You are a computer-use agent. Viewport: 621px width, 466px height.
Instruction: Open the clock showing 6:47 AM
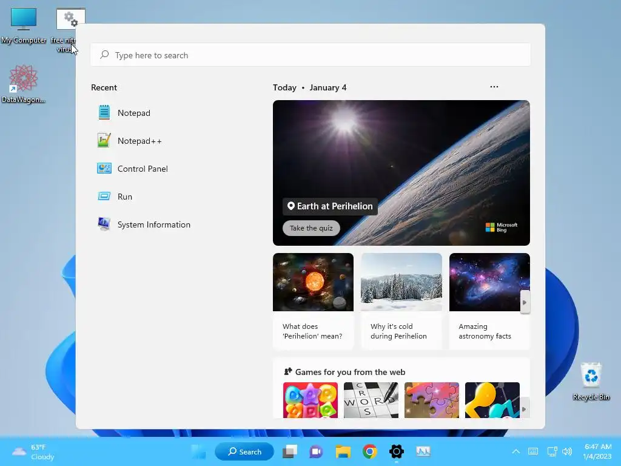tap(597, 451)
